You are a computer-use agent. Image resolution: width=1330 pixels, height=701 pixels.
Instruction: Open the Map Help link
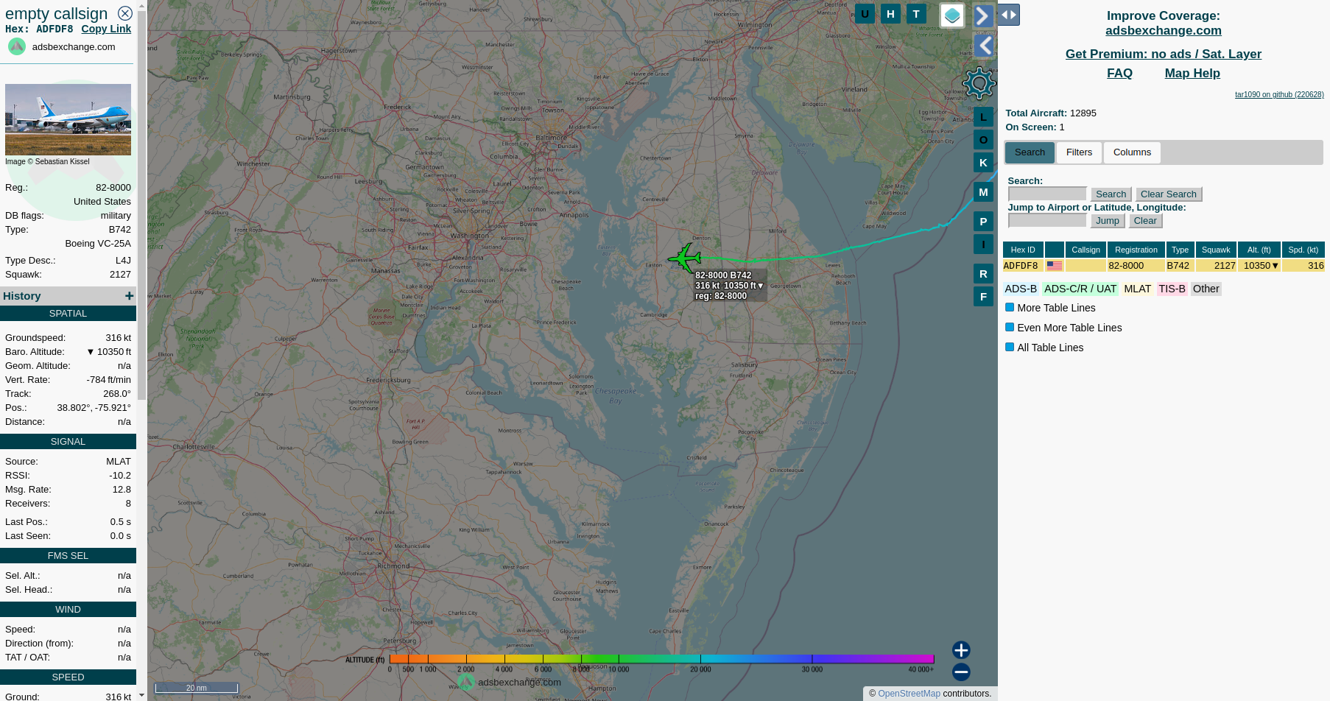1192,73
